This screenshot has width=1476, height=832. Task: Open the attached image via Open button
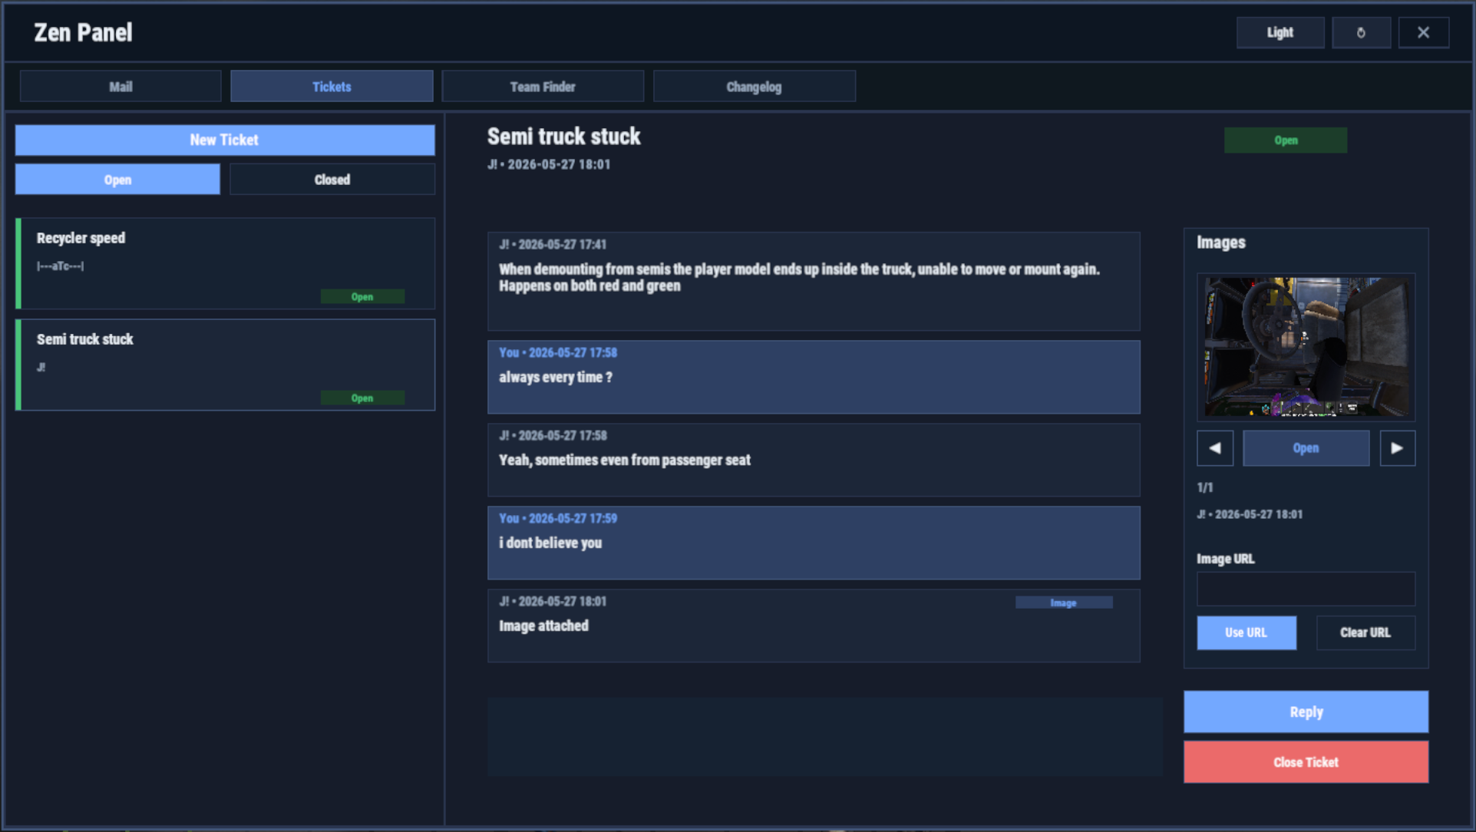click(x=1306, y=448)
